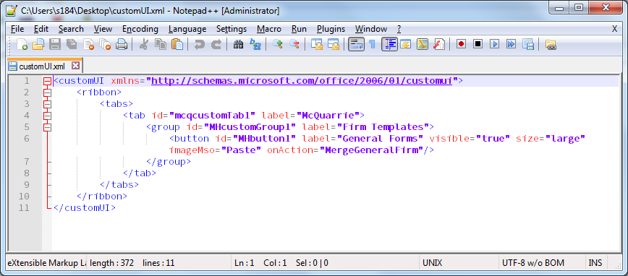Collapse the customUI fold on line 1
This screenshot has width=628, height=276.
(47, 81)
